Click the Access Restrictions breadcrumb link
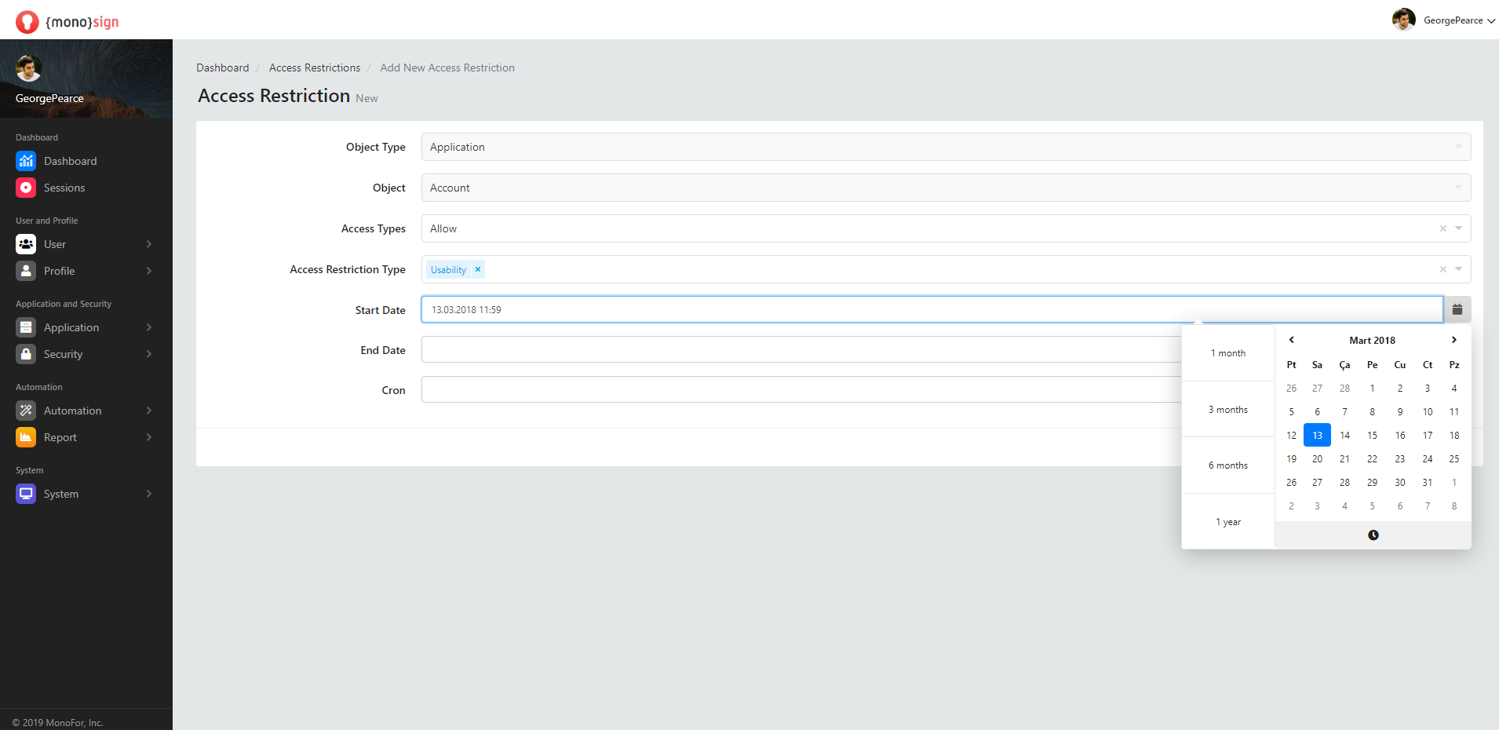This screenshot has width=1499, height=730. pyautogui.click(x=314, y=68)
